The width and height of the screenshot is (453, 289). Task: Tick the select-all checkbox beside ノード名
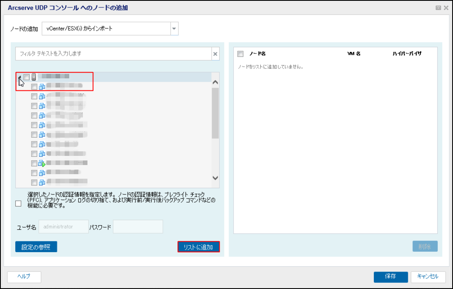point(240,54)
